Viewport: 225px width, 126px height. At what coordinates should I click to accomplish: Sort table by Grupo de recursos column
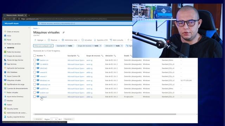[x=95, y=56]
